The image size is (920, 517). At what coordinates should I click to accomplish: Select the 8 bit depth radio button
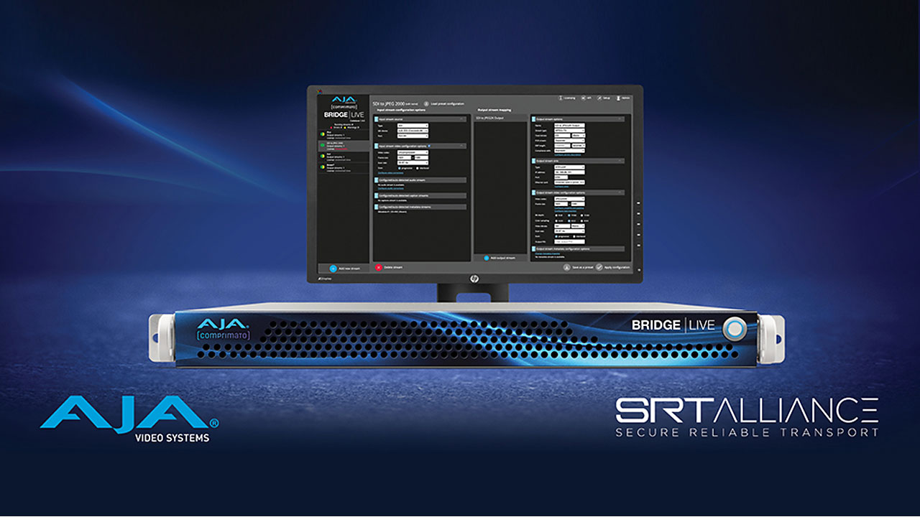click(556, 215)
